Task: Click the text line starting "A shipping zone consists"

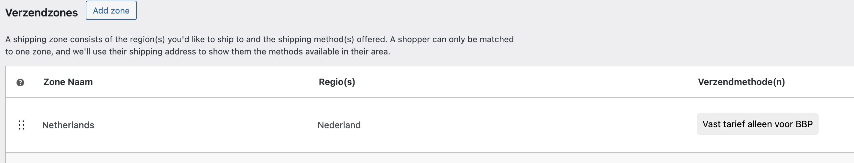Action: tap(259, 39)
